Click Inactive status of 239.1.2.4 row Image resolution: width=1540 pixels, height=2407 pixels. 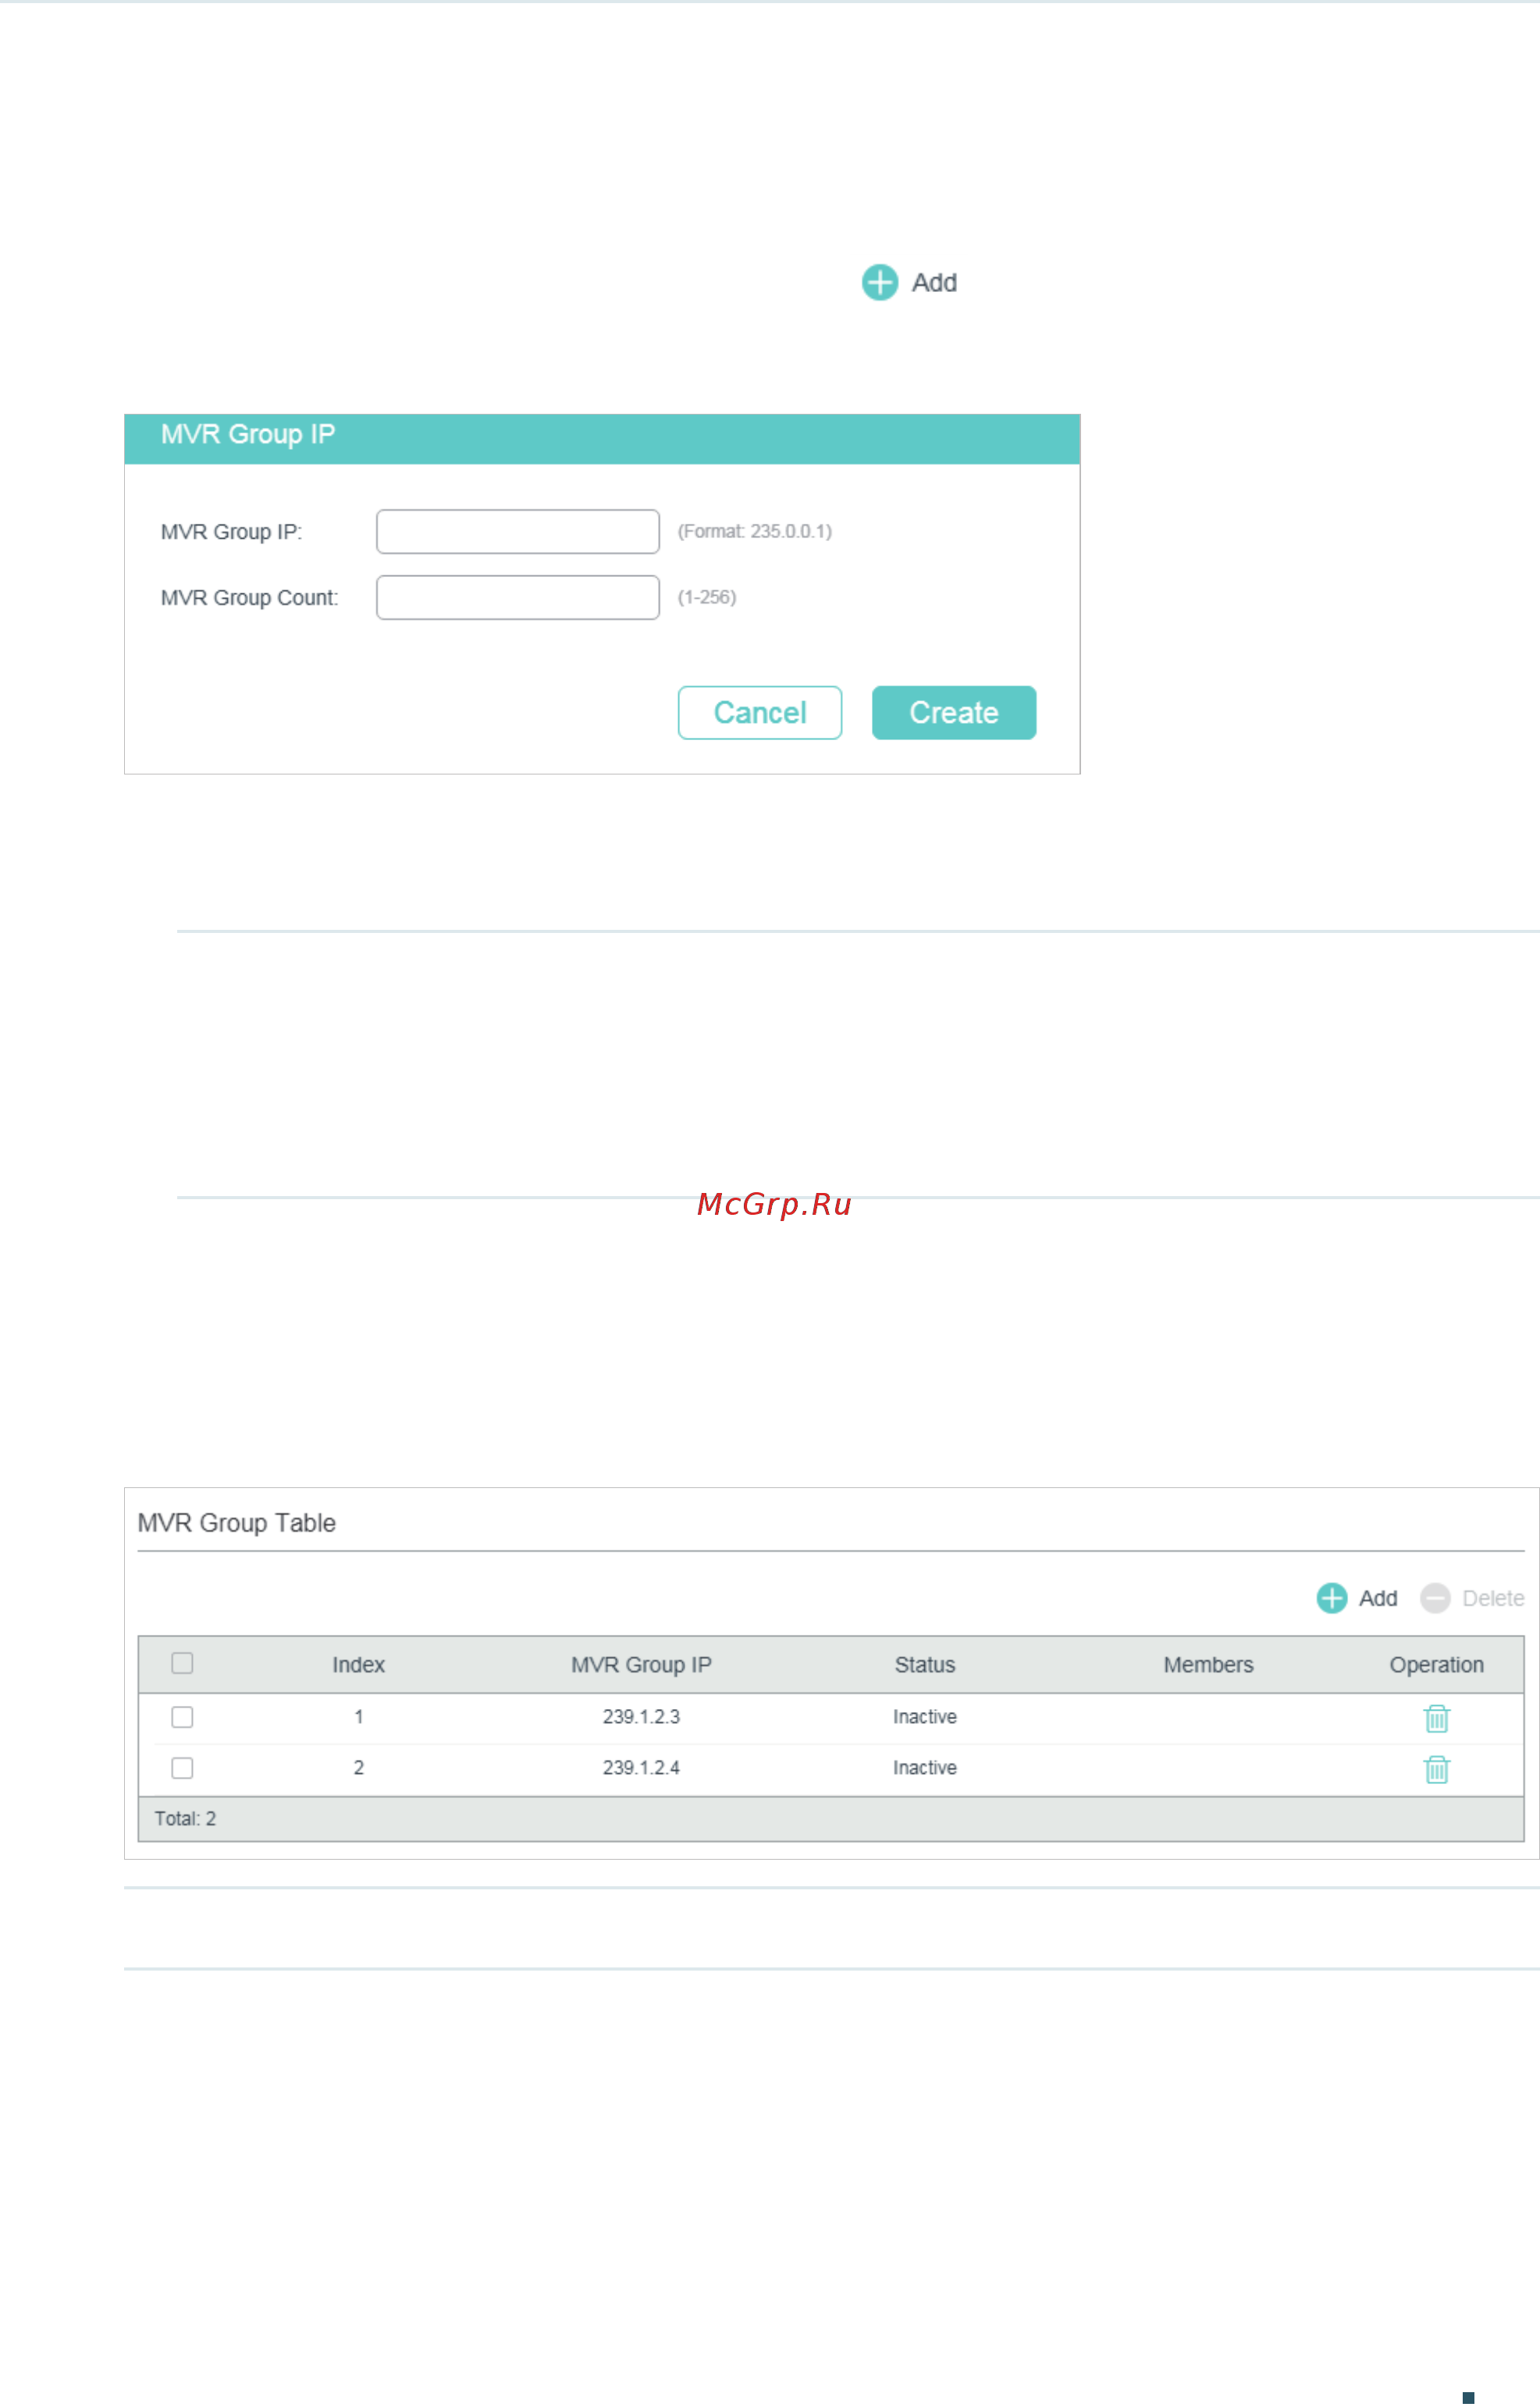click(925, 1769)
